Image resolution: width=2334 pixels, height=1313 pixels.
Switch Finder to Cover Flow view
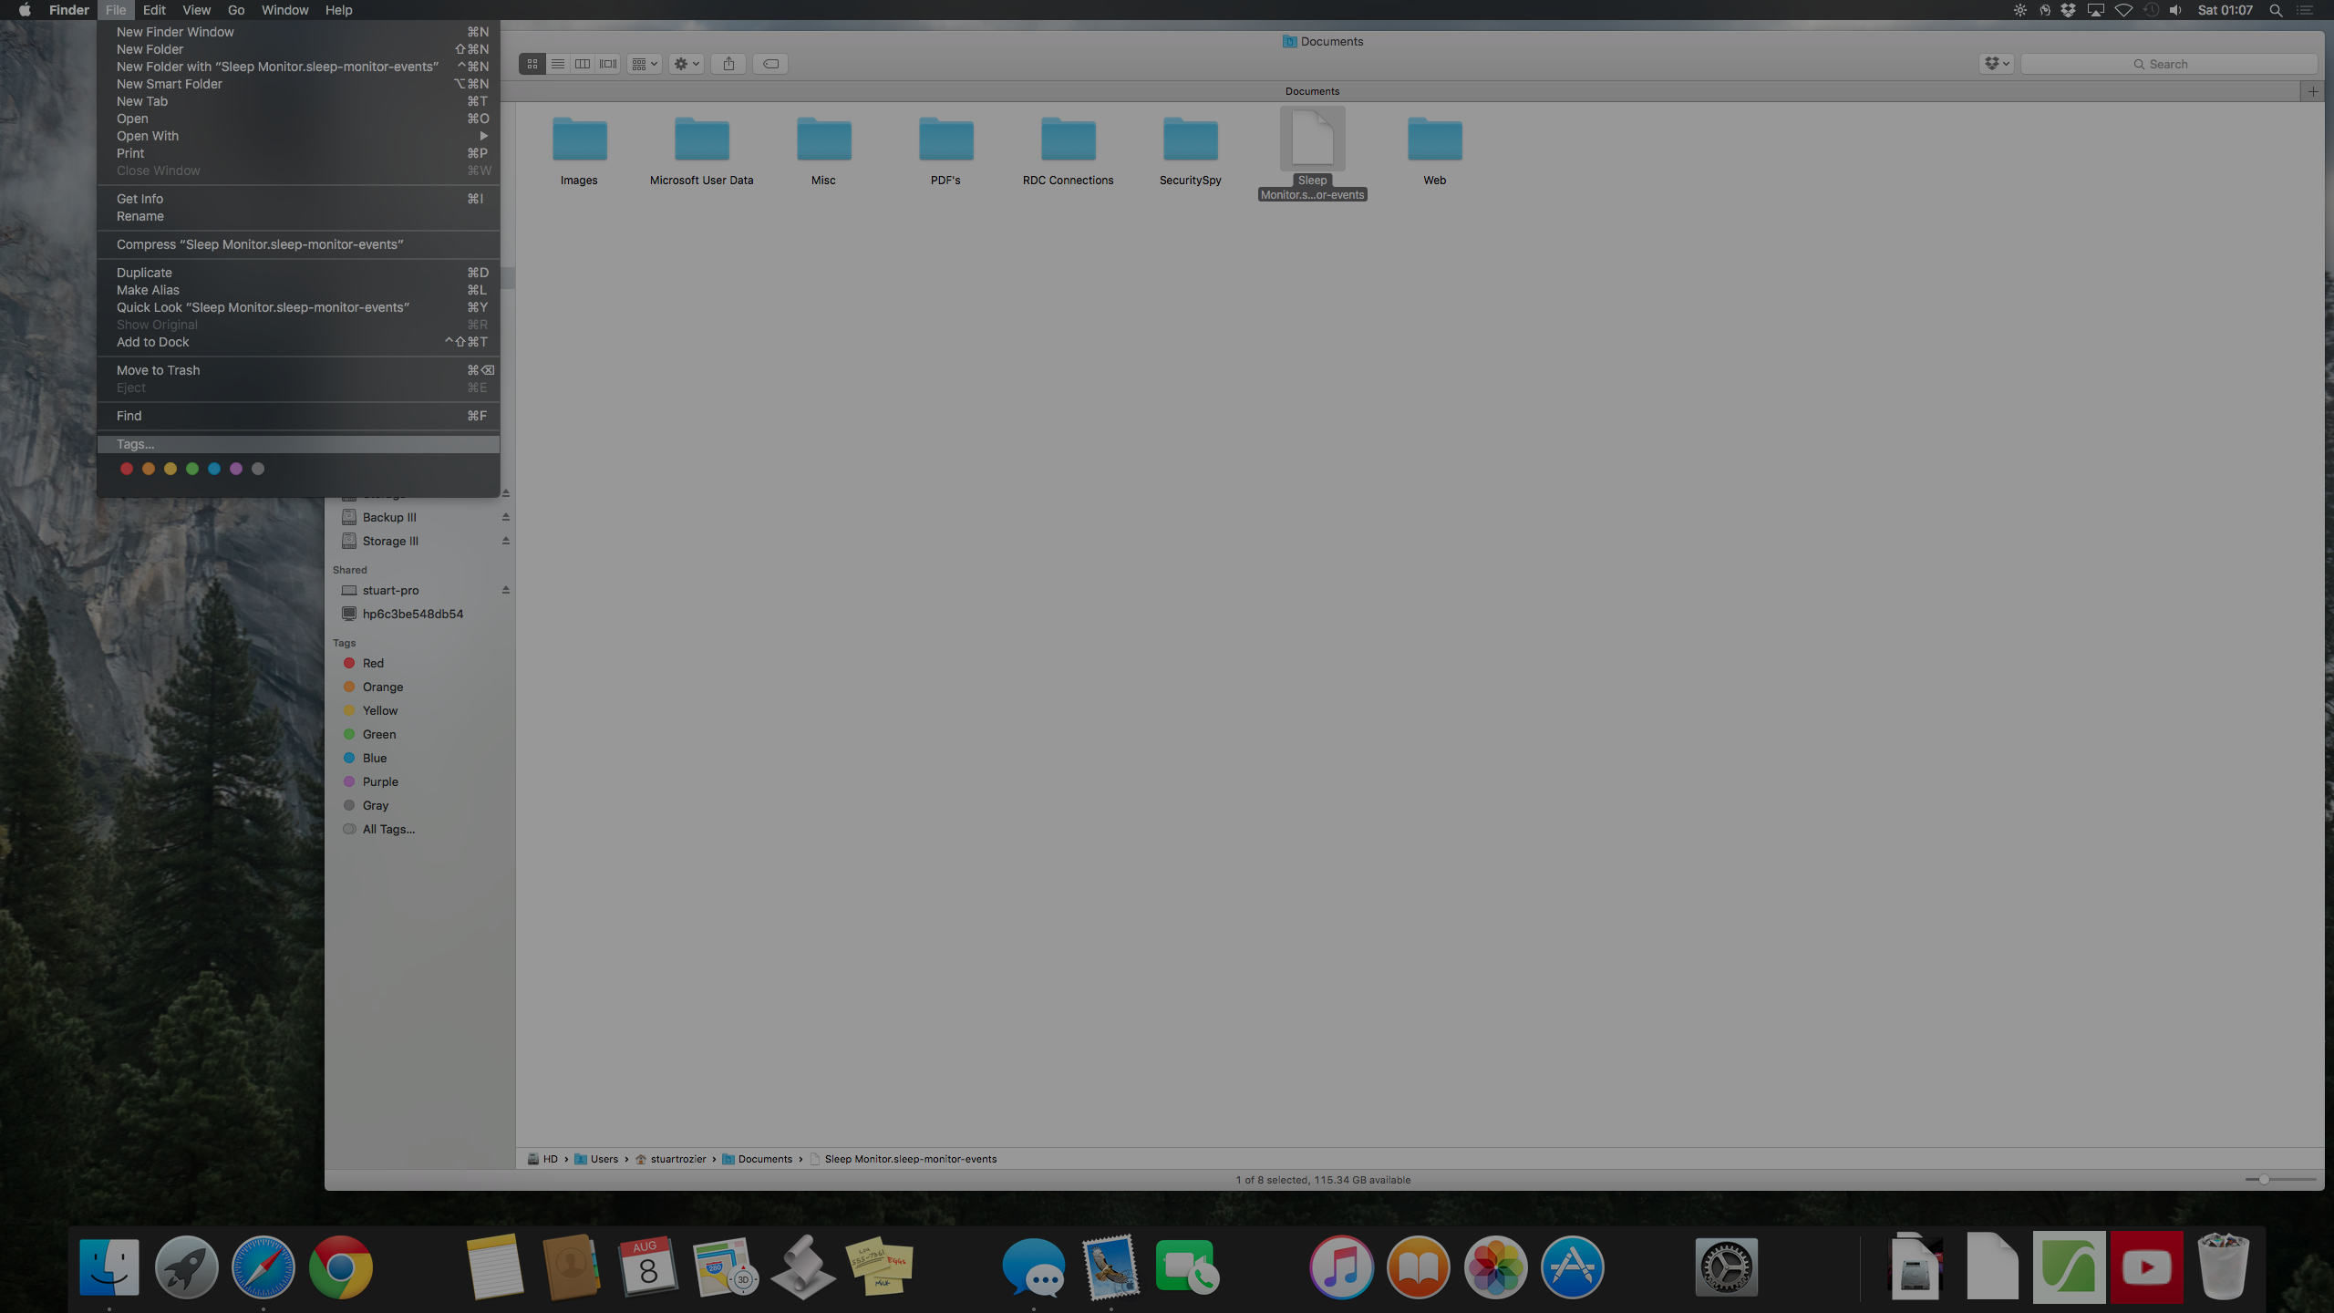(608, 64)
